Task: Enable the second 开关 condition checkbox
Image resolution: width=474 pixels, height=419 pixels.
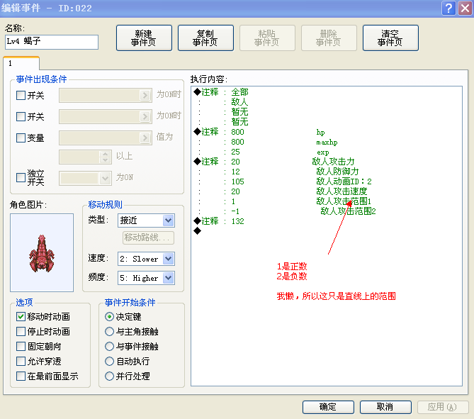Action: pyautogui.click(x=21, y=116)
